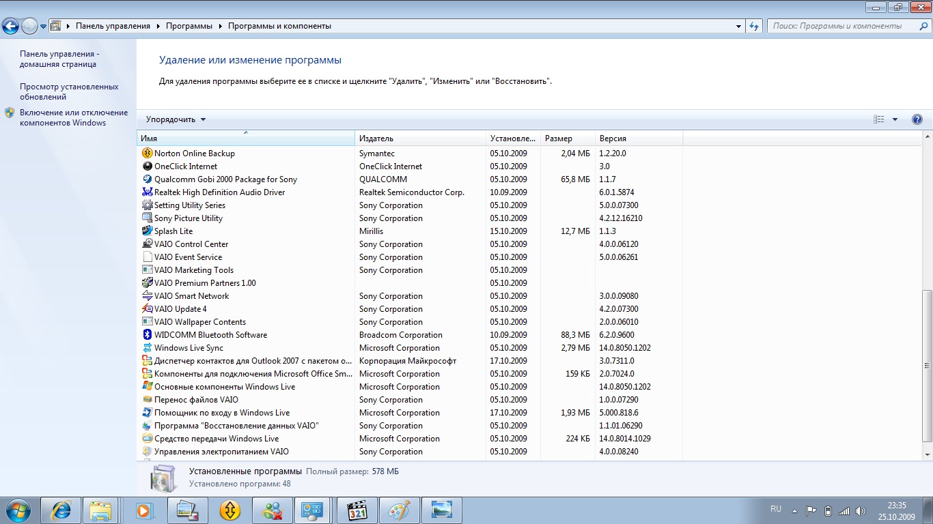This screenshot has width=933, height=524.
Task: Click the scrollbar down arrow
Action: point(927,454)
